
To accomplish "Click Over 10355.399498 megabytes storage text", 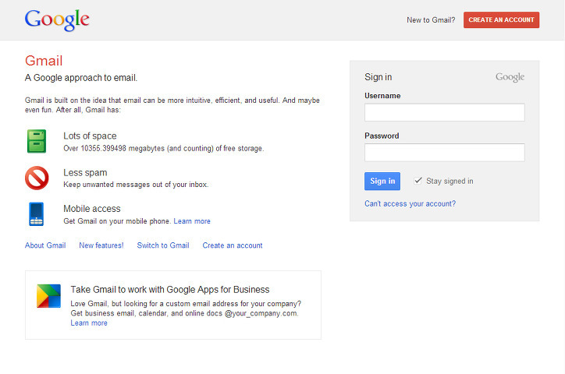I will click(164, 148).
